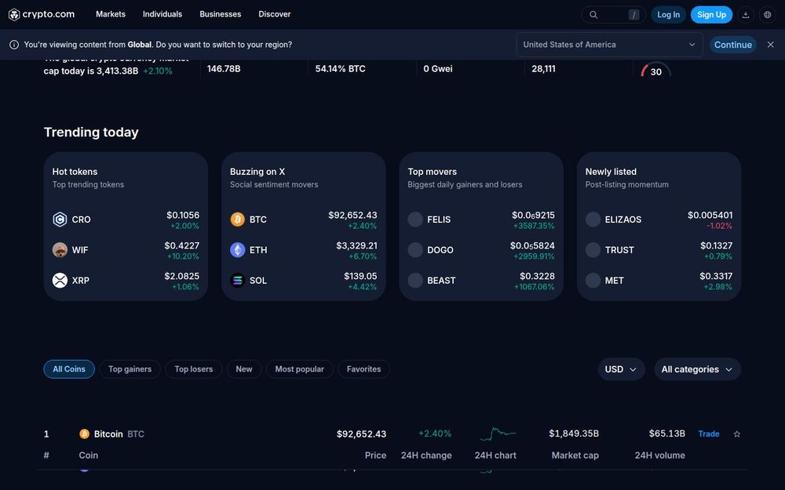Click the TRUST placeholder icon
This screenshot has height=490, width=785.
point(593,250)
